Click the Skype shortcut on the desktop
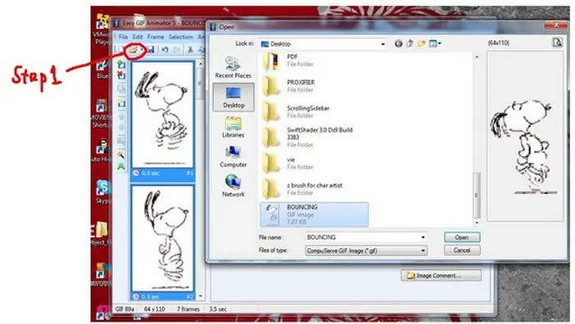Viewport: 575px width, 324px height. (102, 192)
